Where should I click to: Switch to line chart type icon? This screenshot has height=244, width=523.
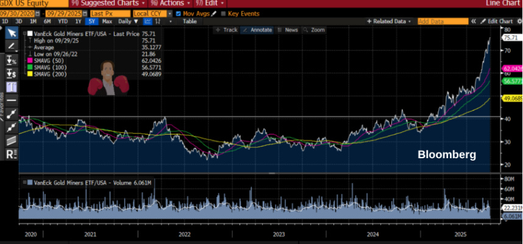(x=148, y=21)
